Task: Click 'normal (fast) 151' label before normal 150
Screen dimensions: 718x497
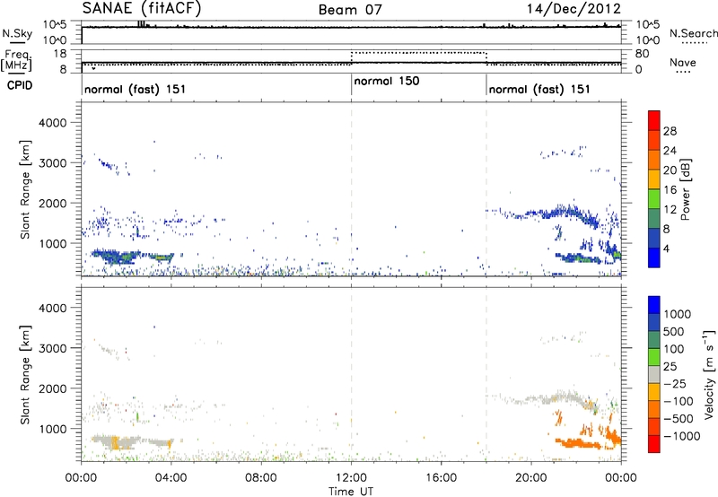Action: pyautogui.click(x=136, y=89)
